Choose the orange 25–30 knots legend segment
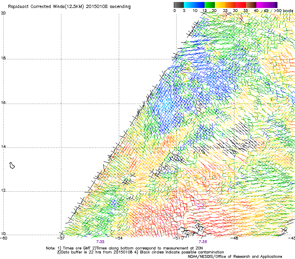295x259 pixels. click(230, 5)
